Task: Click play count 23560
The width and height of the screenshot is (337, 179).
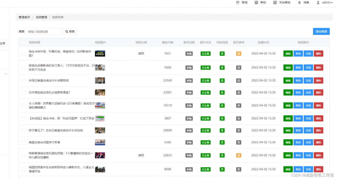Action: 168,81
